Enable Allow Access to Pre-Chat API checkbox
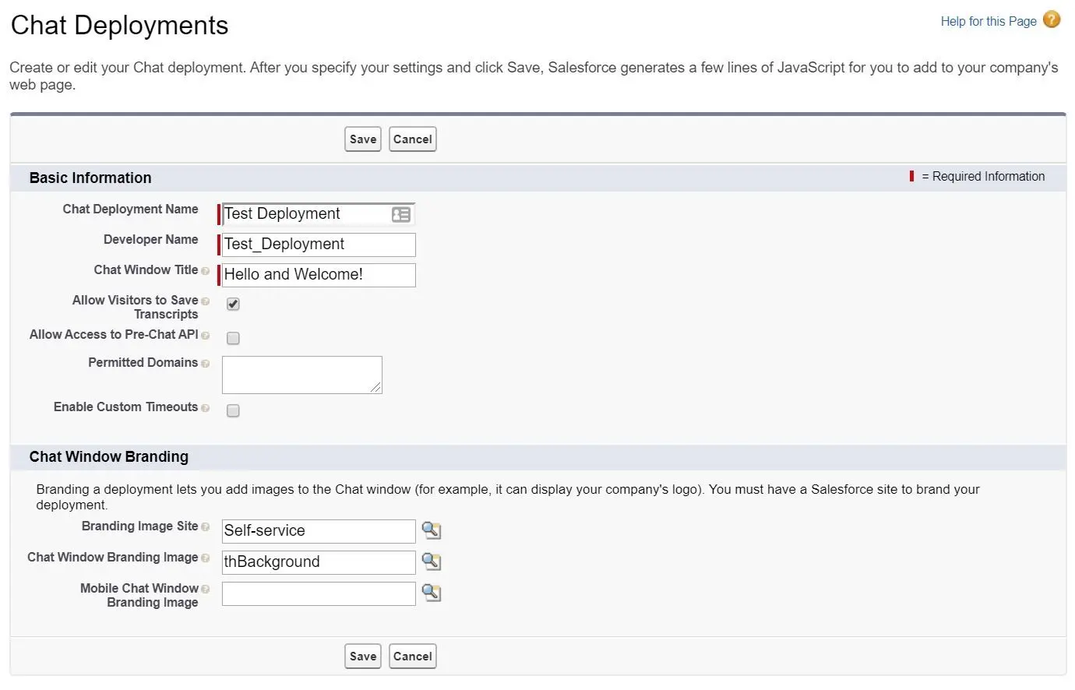 (x=233, y=338)
